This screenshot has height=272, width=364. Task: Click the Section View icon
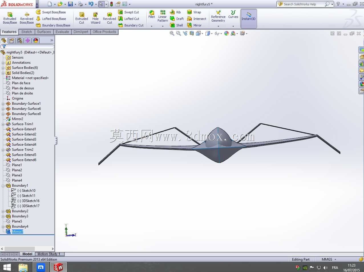192,33
